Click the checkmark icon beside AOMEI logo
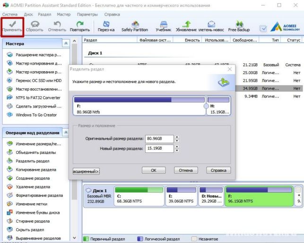Image resolution: width=304 pixels, height=243 pixels. coord(263,29)
